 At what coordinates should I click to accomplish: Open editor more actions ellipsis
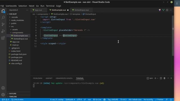point(171,10)
